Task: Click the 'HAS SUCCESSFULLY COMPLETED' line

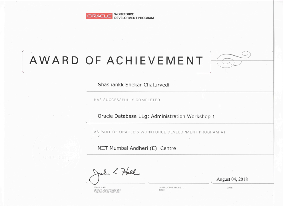Action: [x=127, y=100]
